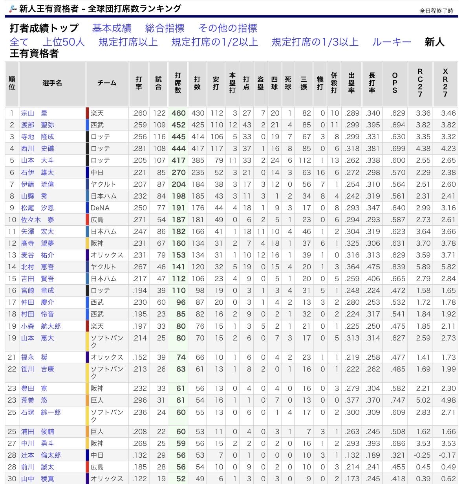Click the site logo icon beside 新人王有資格者 title
The width and height of the screenshot is (463, 484).
tap(13, 8)
